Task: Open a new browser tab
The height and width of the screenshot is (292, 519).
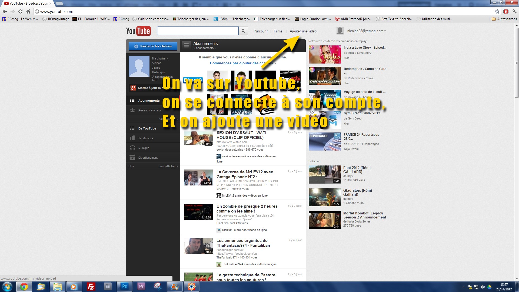Action: coord(59,4)
